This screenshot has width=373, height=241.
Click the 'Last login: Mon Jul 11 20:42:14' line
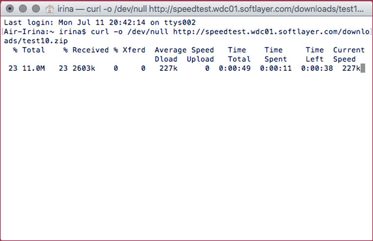[100, 23]
